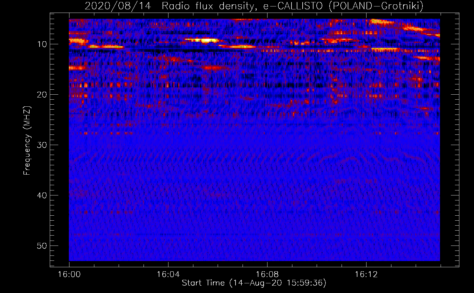Viewport: 474px width, 293px height.
Task: Click the 10 MHz frequency tick label
Action: (42, 44)
